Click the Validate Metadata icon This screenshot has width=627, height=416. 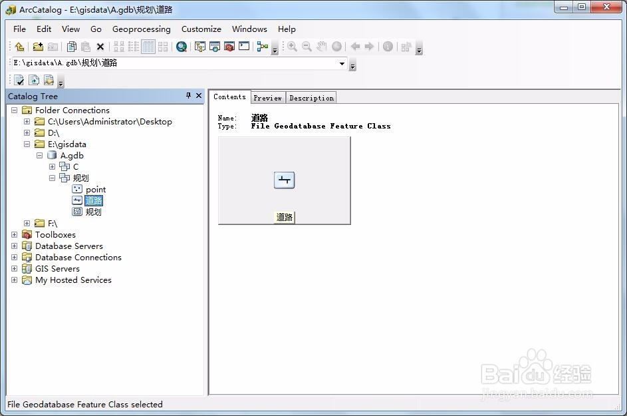(x=19, y=80)
